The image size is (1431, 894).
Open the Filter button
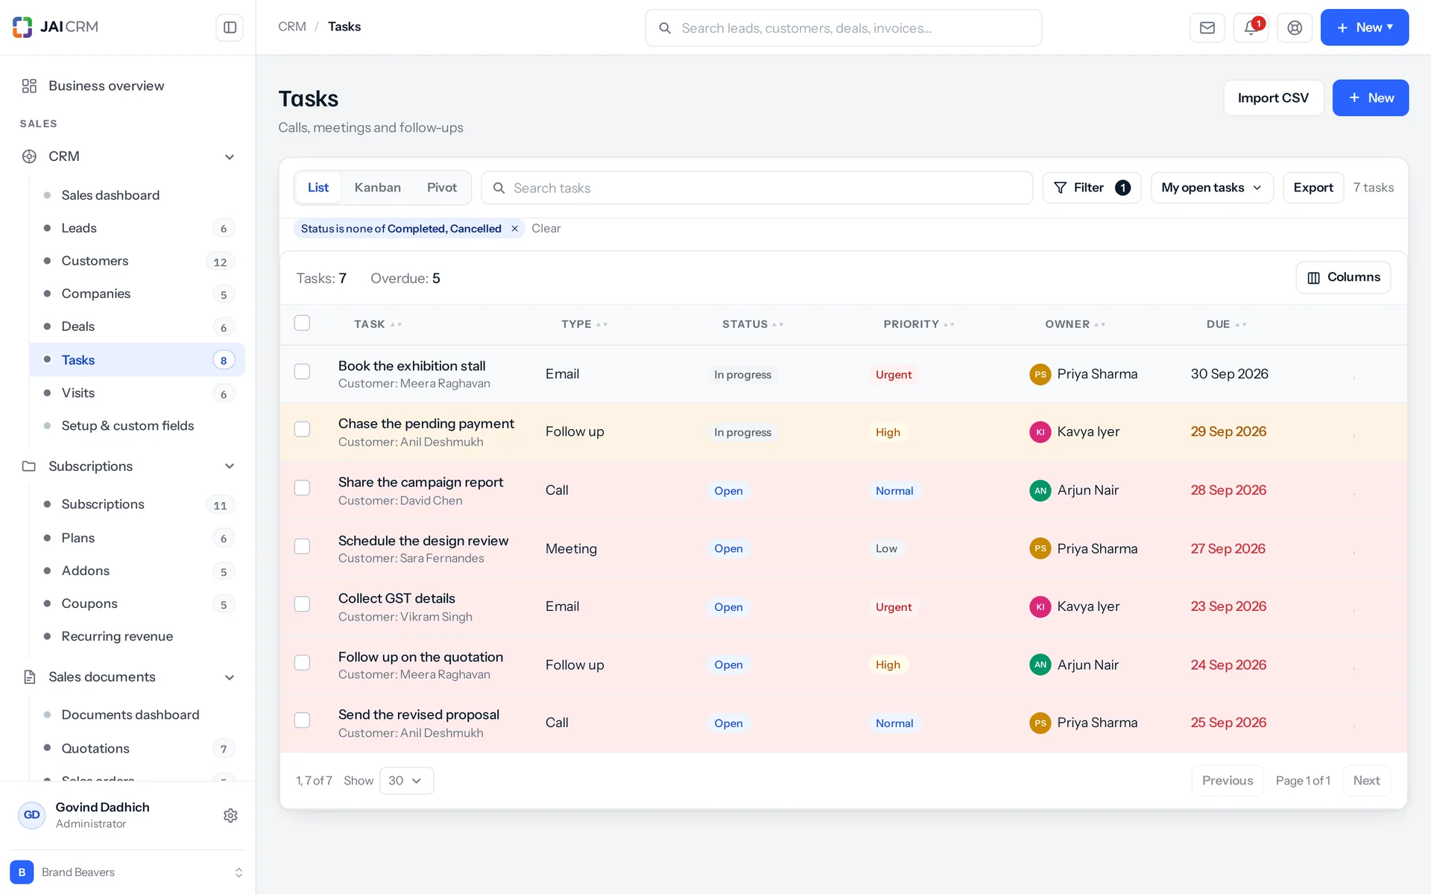coord(1091,188)
